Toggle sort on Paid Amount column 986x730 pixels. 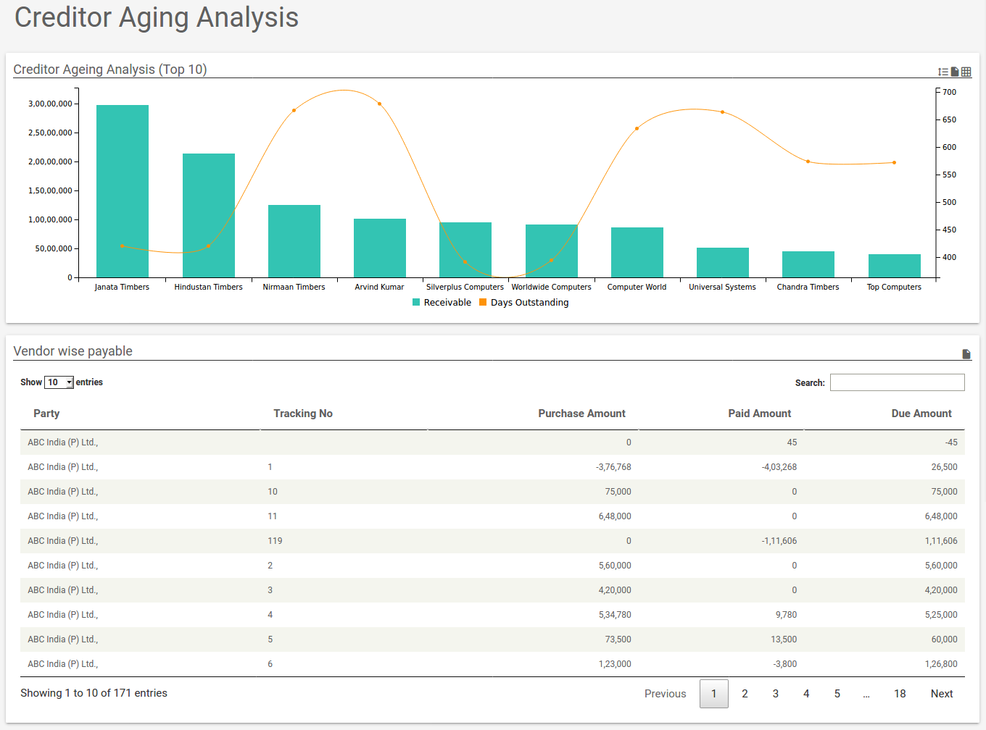coord(760,414)
